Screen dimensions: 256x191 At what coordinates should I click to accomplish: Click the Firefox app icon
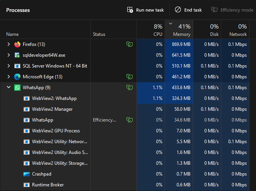17,44
